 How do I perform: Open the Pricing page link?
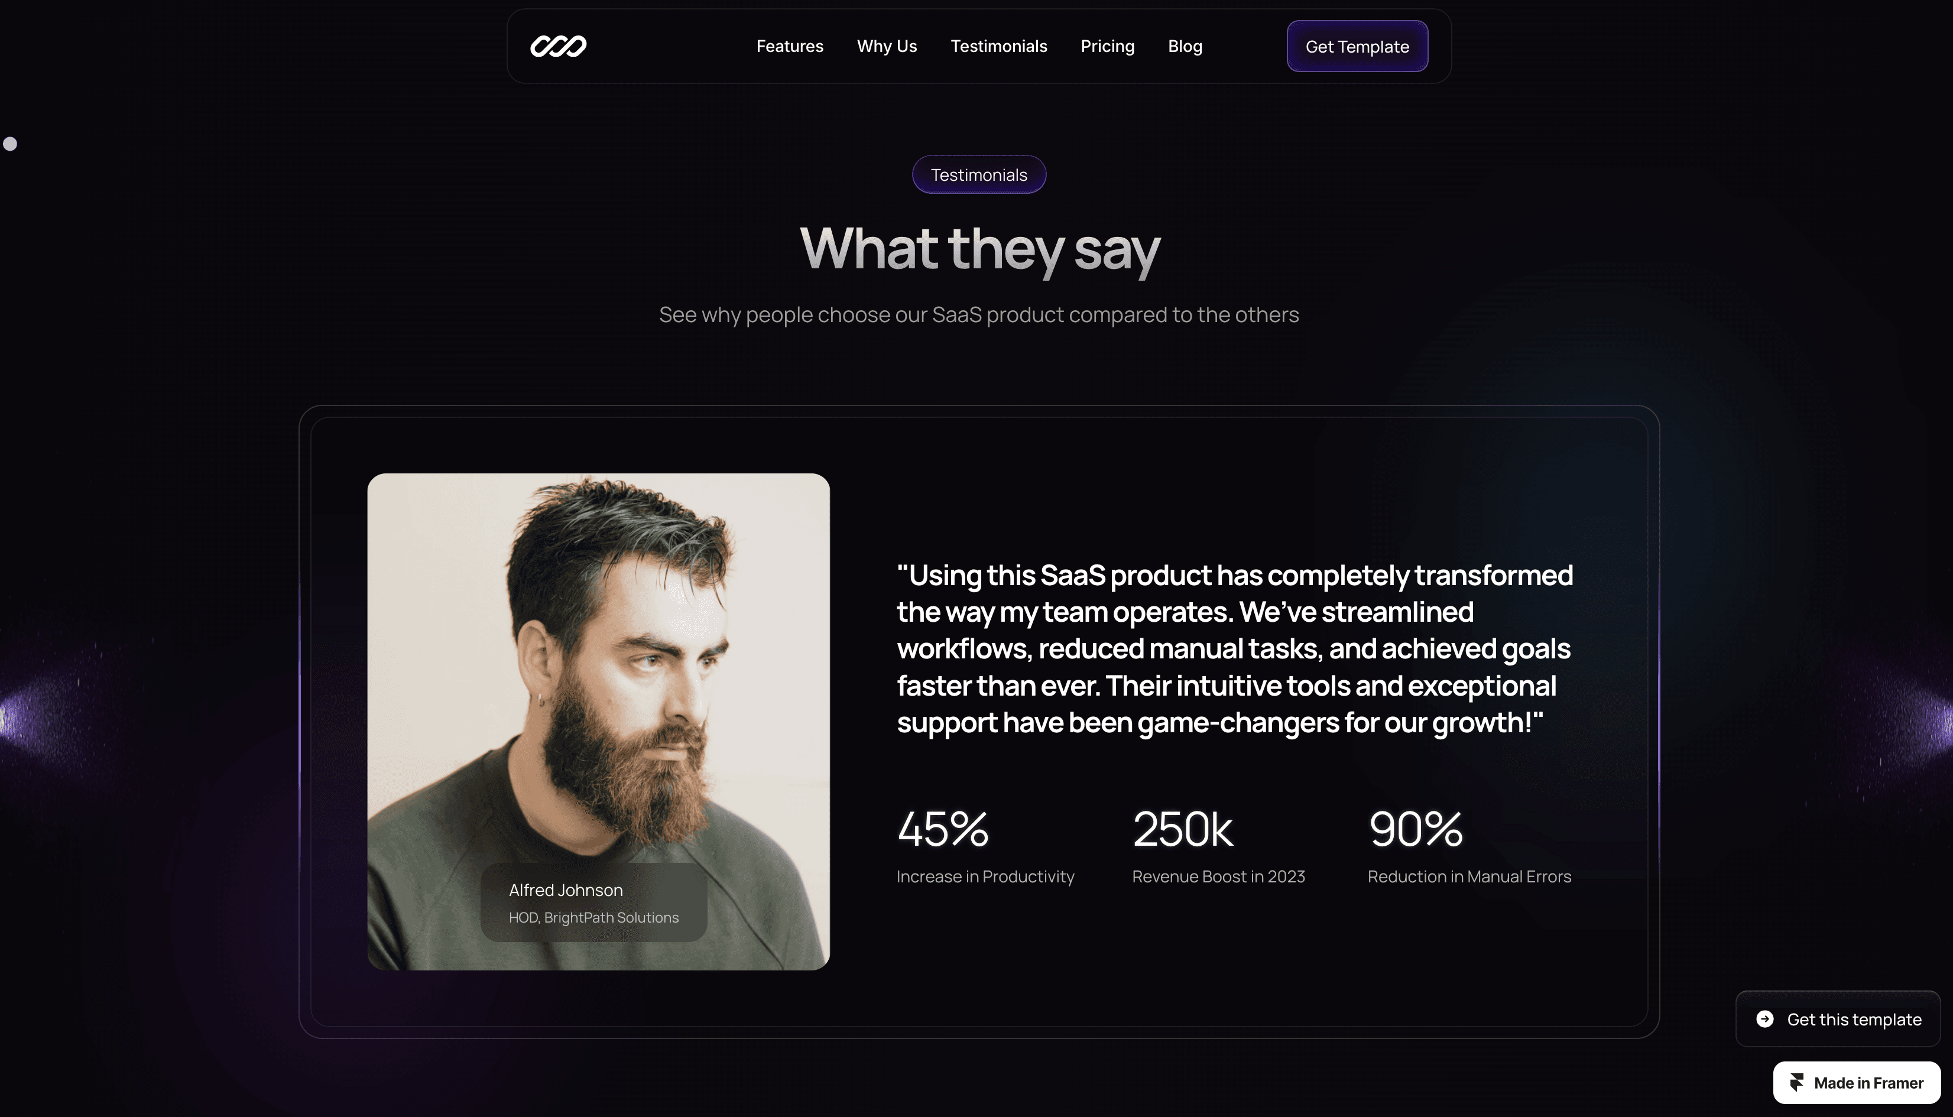pos(1107,46)
